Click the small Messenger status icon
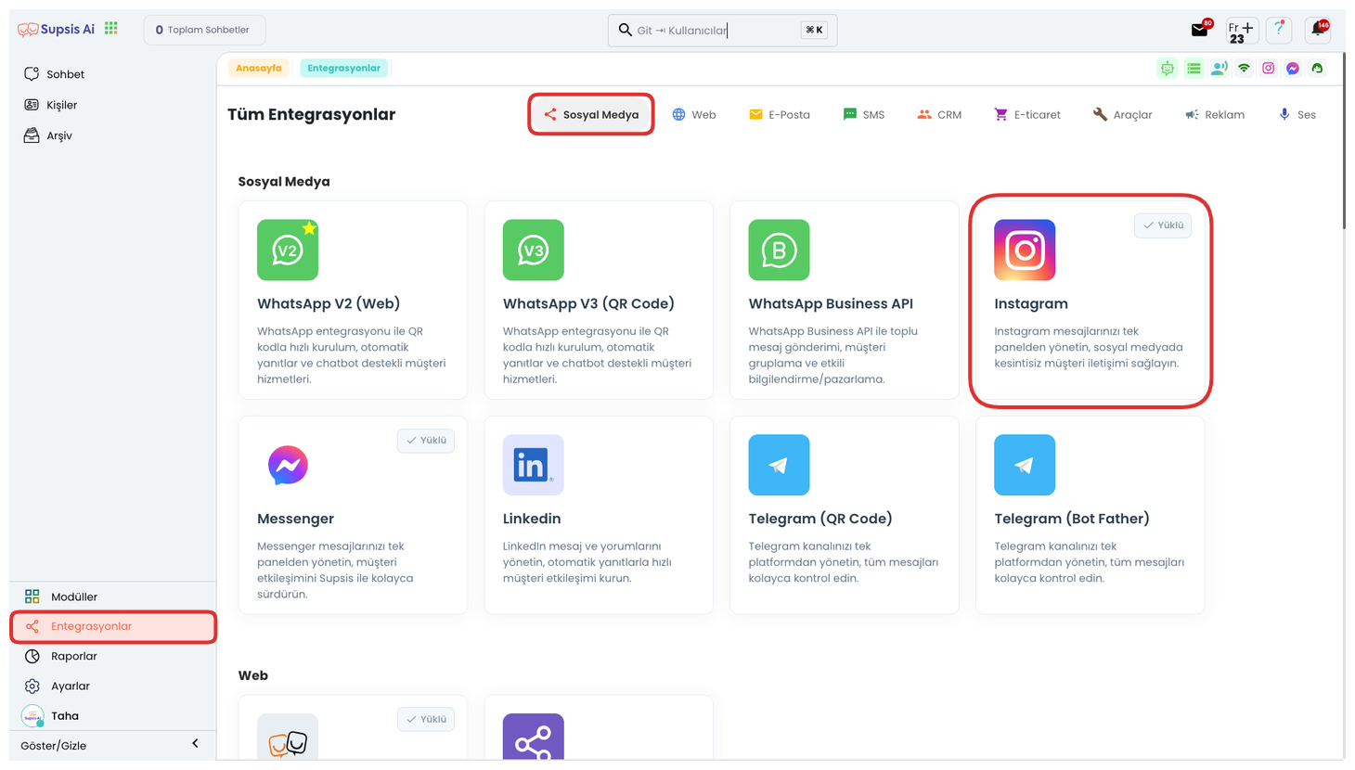1355x770 pixels. (1293, 68)
